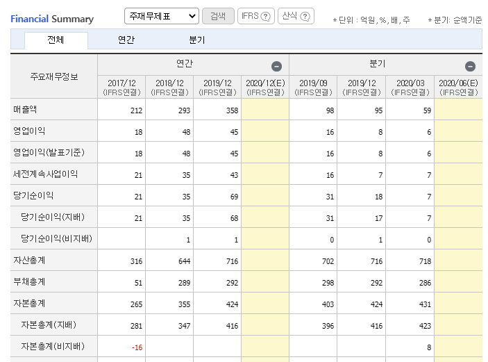Click the 자본총계 row label

29,303
